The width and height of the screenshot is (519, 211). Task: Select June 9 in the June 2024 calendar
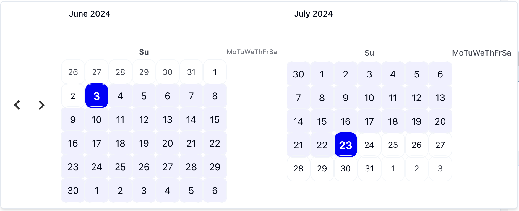click(73, 120)
